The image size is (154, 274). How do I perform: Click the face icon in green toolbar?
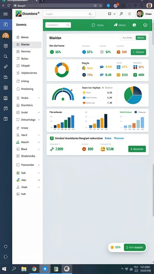point(134,25)
